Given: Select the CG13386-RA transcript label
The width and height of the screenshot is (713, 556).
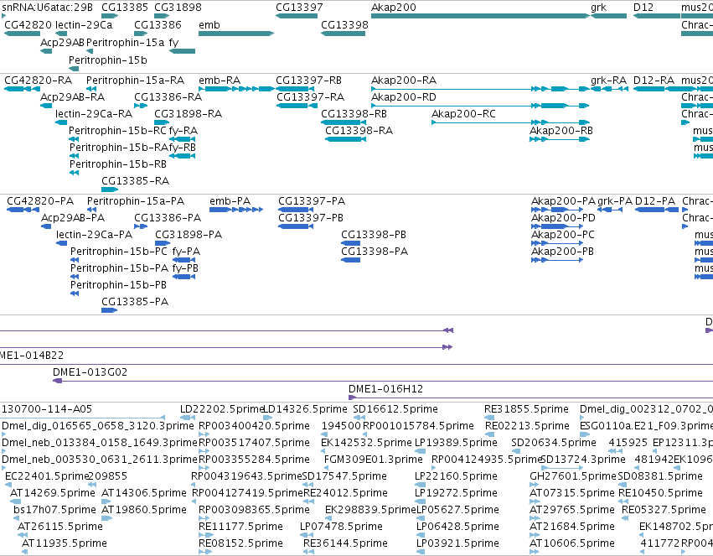Looking at the screenshot, I should pos(168,97).
